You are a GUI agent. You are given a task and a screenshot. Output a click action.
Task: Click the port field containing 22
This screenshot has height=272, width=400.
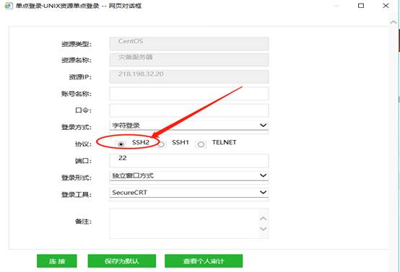pyautogui.click(x=189, y=161)
